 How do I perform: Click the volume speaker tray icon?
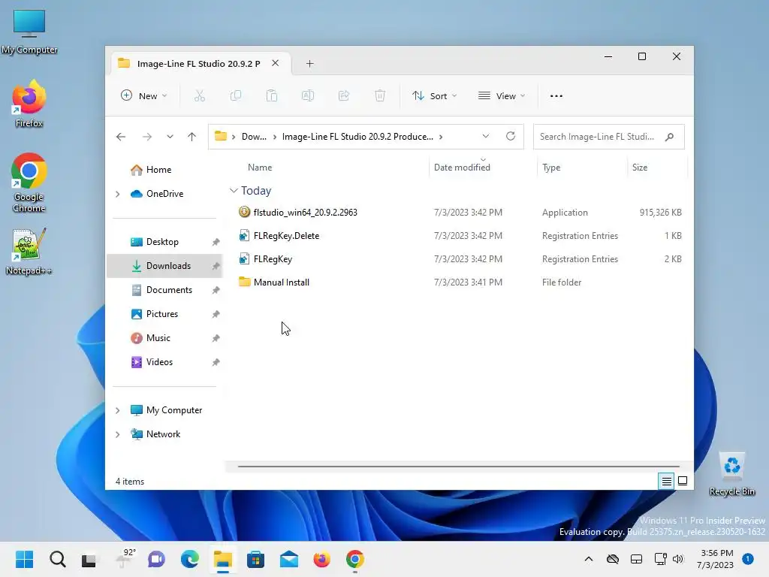point(678,559)
